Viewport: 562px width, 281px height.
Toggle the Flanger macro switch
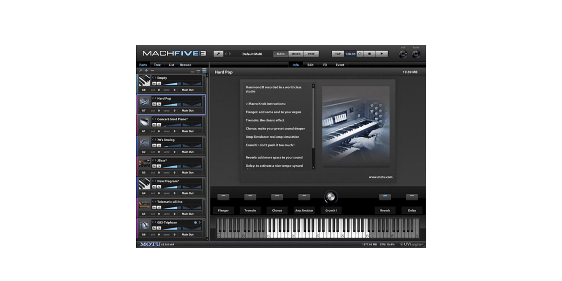point(223,197)
